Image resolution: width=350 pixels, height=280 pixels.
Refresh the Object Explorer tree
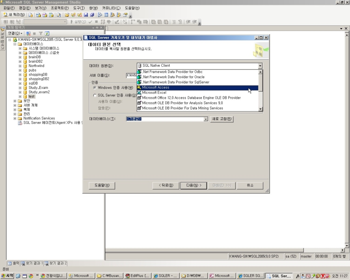(47, 34)
